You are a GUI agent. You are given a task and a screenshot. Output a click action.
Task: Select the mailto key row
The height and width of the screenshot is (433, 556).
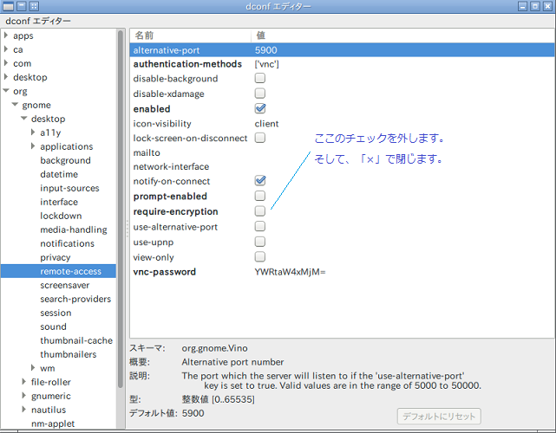tap(342, 152)
